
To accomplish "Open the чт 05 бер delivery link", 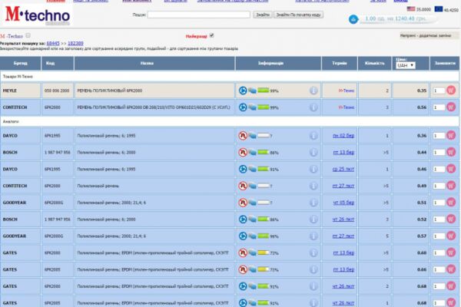I will click(343, 203).
